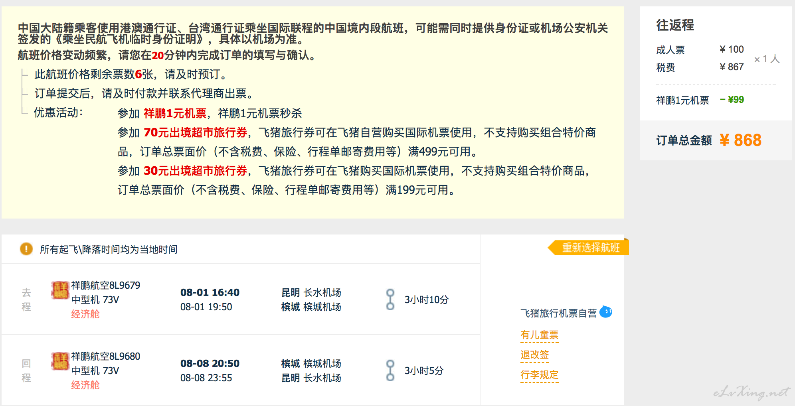Click order total amount ¥ 868
Viewport: 795px width, 406px height.
click(x=740, y=140)
